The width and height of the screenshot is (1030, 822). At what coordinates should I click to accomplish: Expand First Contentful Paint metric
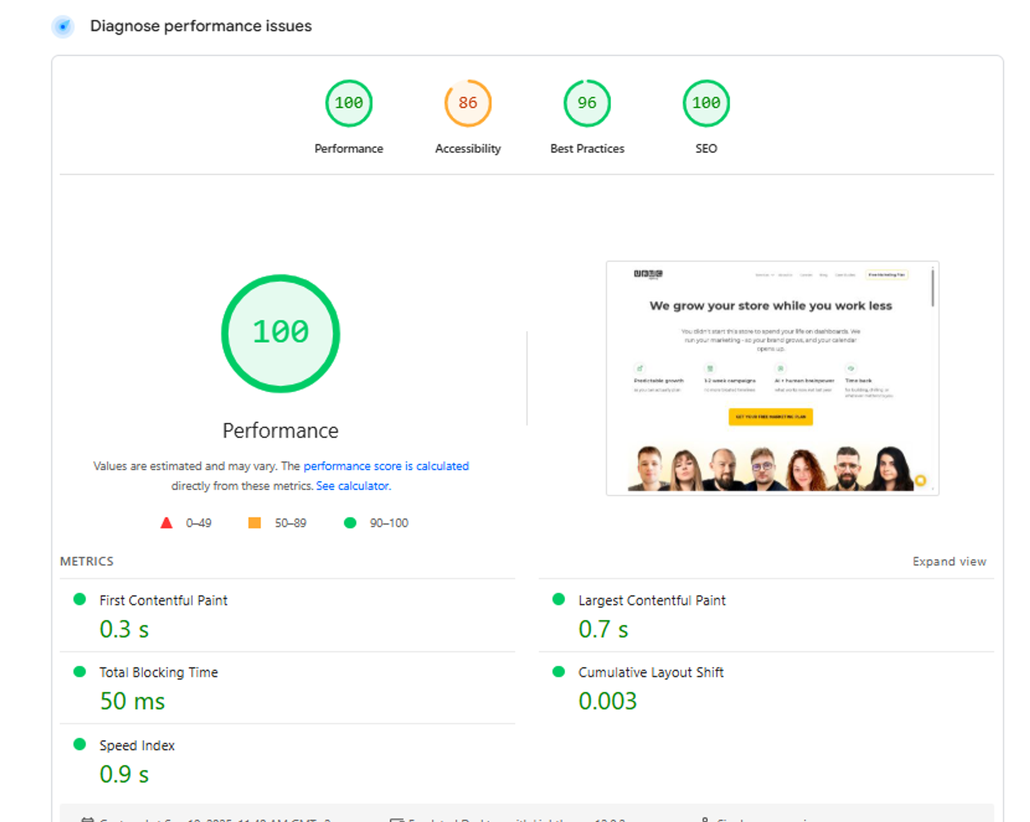pos(163,600)
